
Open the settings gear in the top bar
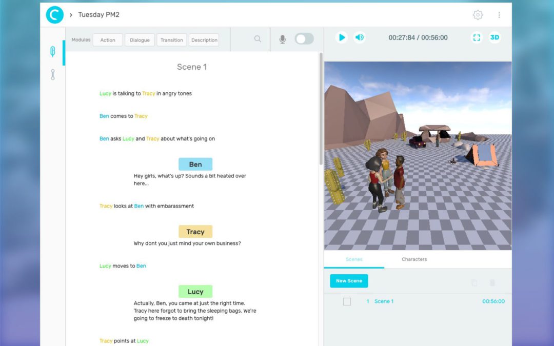pyautogui.click(x=478, y=15)
